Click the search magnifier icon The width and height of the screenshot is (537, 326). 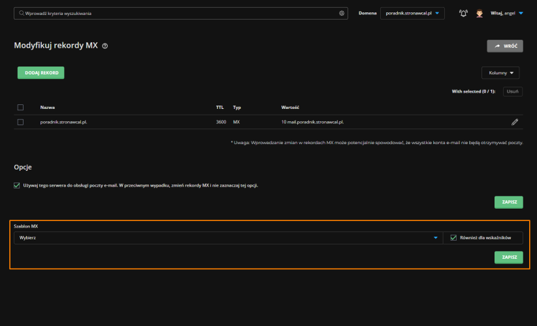point(21,13)
